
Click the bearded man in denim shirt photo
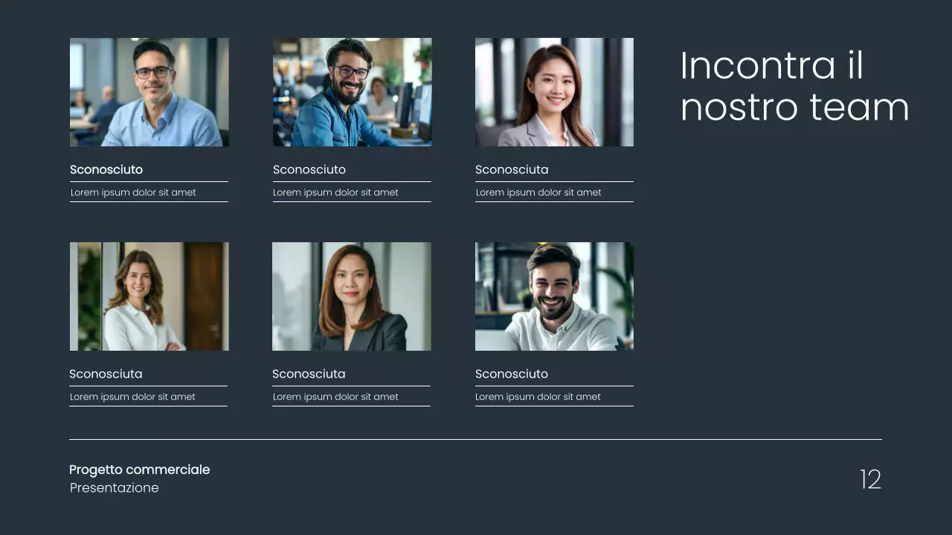click(x=352, y=92)
